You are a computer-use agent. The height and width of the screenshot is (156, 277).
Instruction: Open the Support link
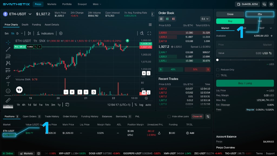pos(270,154)
